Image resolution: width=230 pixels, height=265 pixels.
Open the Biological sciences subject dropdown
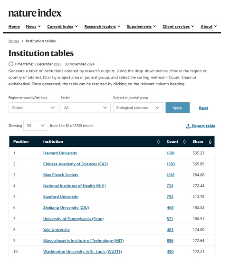click(x=138, y=108)
